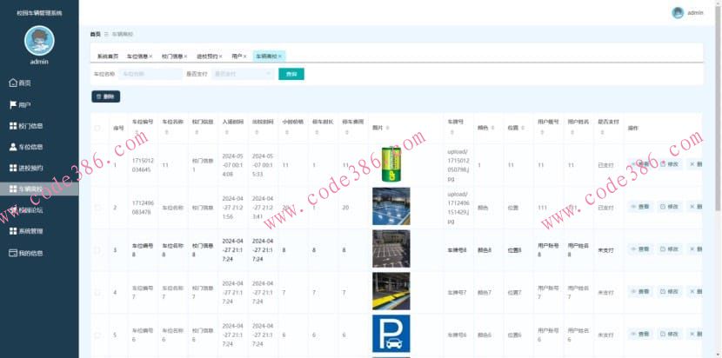Open the battery image thumbnail in row 1

coord(391,164)
